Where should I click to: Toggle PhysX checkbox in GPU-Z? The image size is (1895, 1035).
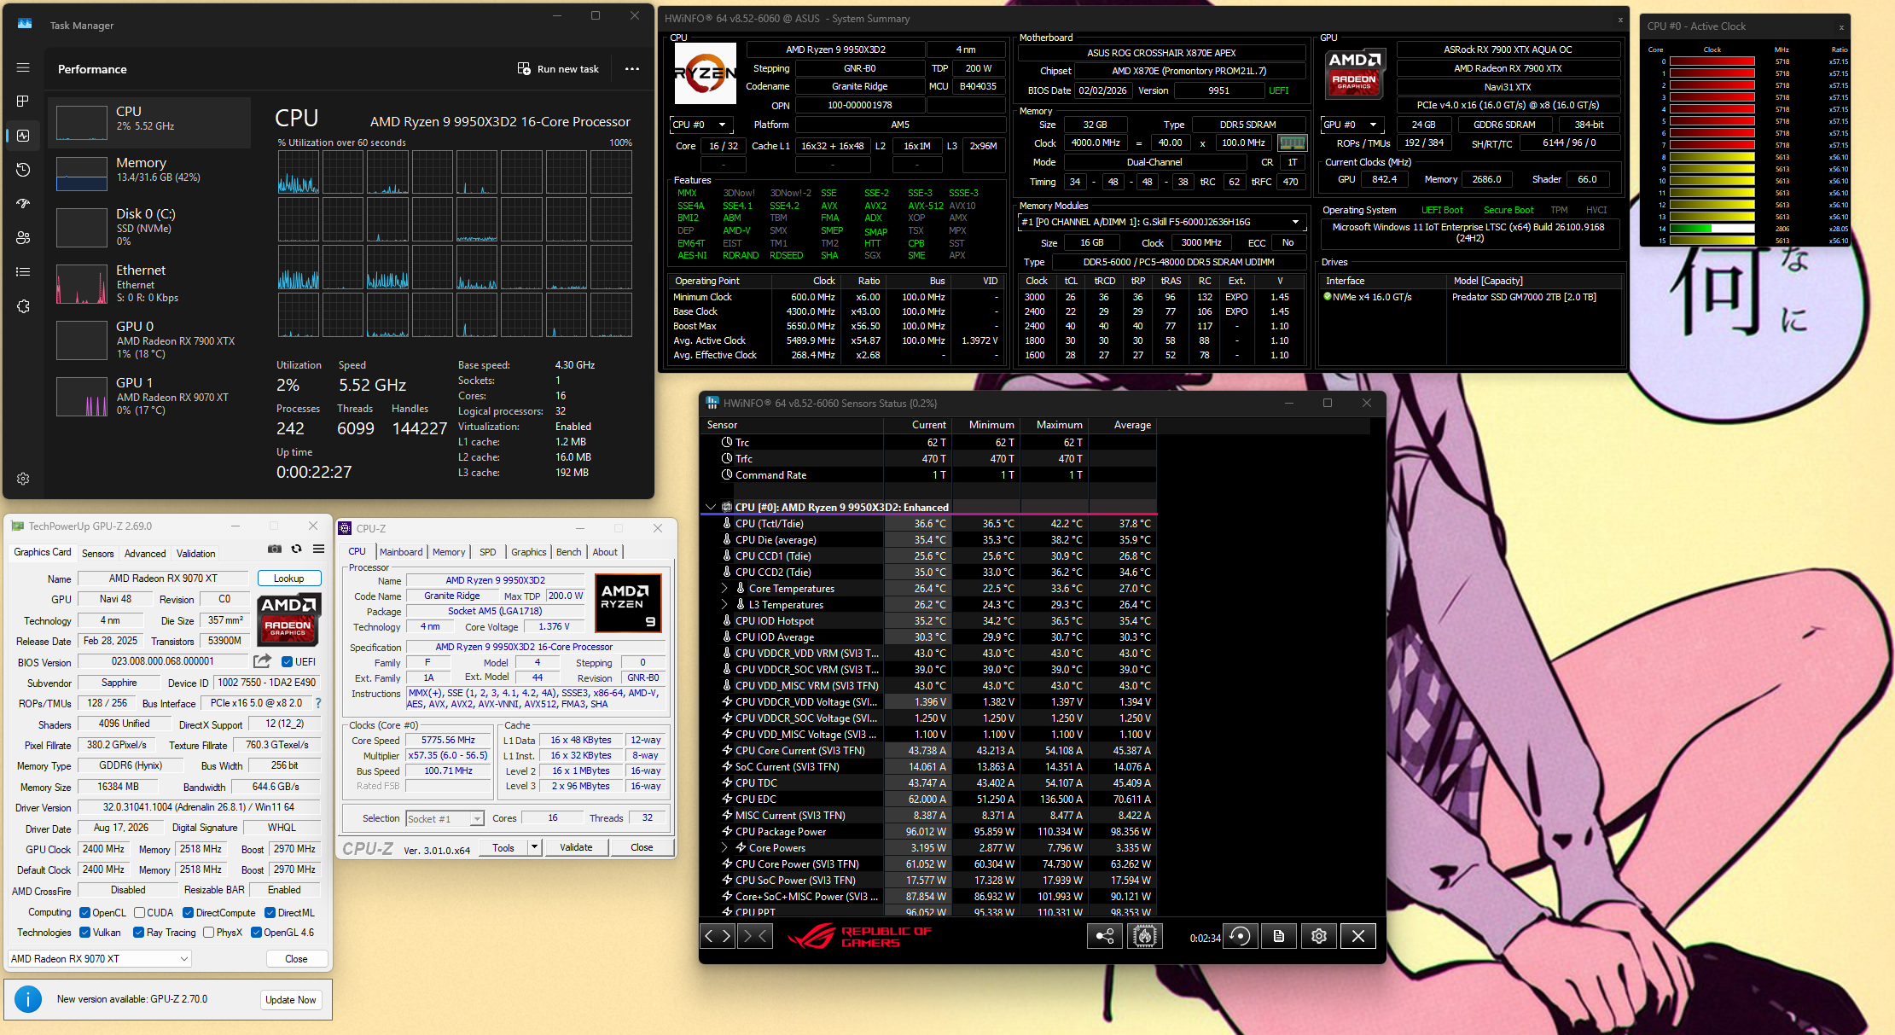pyautogui.click(x=208, y=933)
